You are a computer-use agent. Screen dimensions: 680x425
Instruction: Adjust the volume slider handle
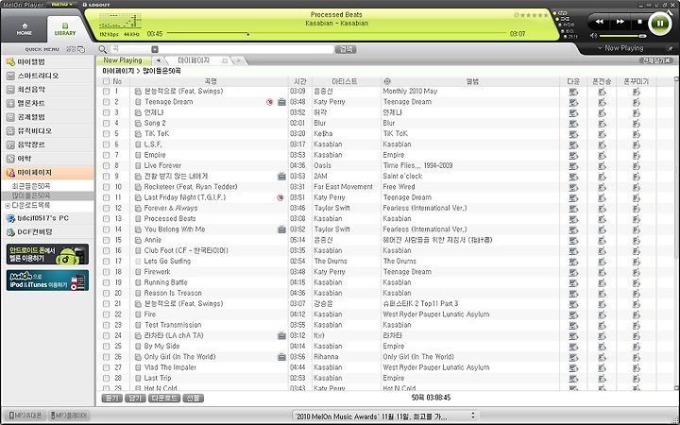tap(642, 36)
